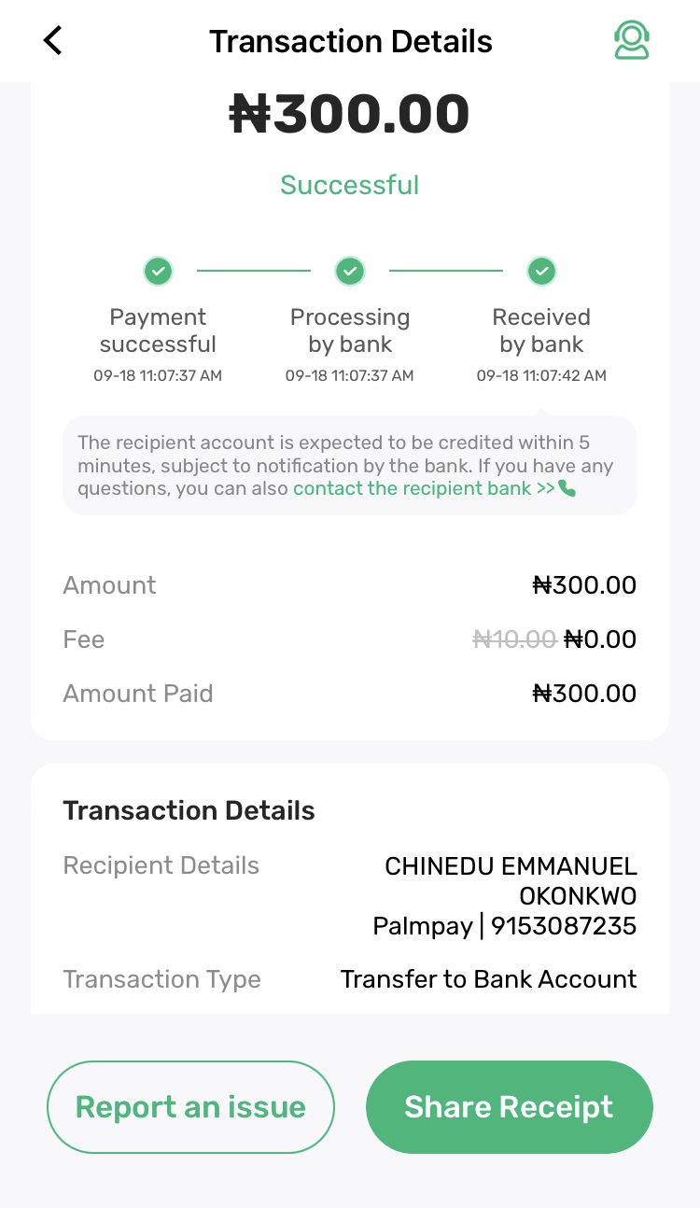Click the Received by bank checkmark icon
This screenshot has width=700, height=1208.
(541, 272)
